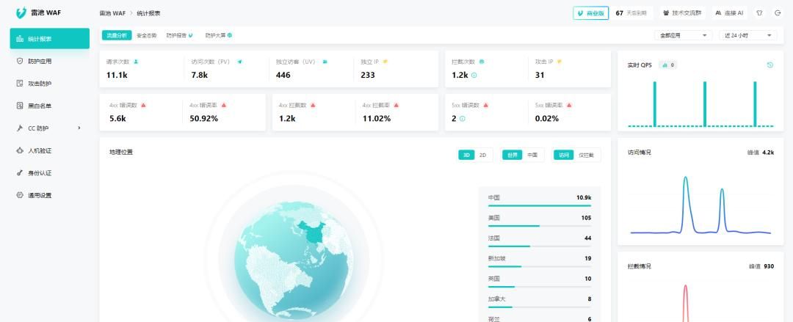Toggle map scope to 中国
793x322 pixels.
(532, 155)
